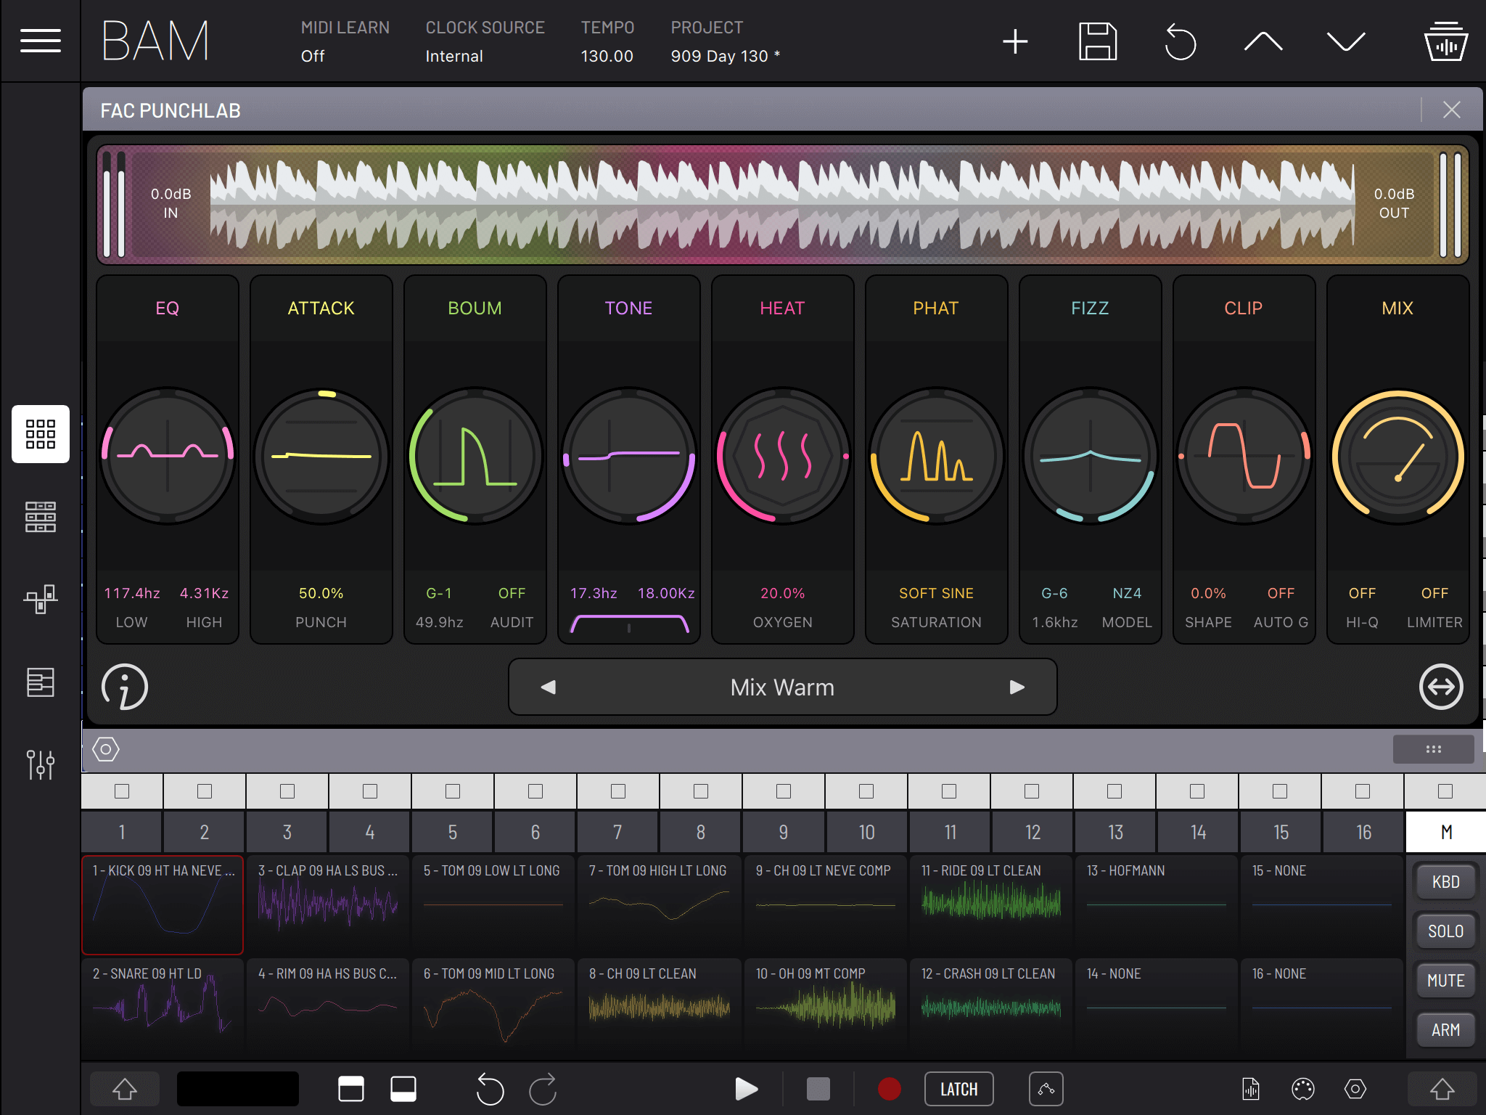
Task: Click bottom-left shift up arrow
Action: (125, 1089)
